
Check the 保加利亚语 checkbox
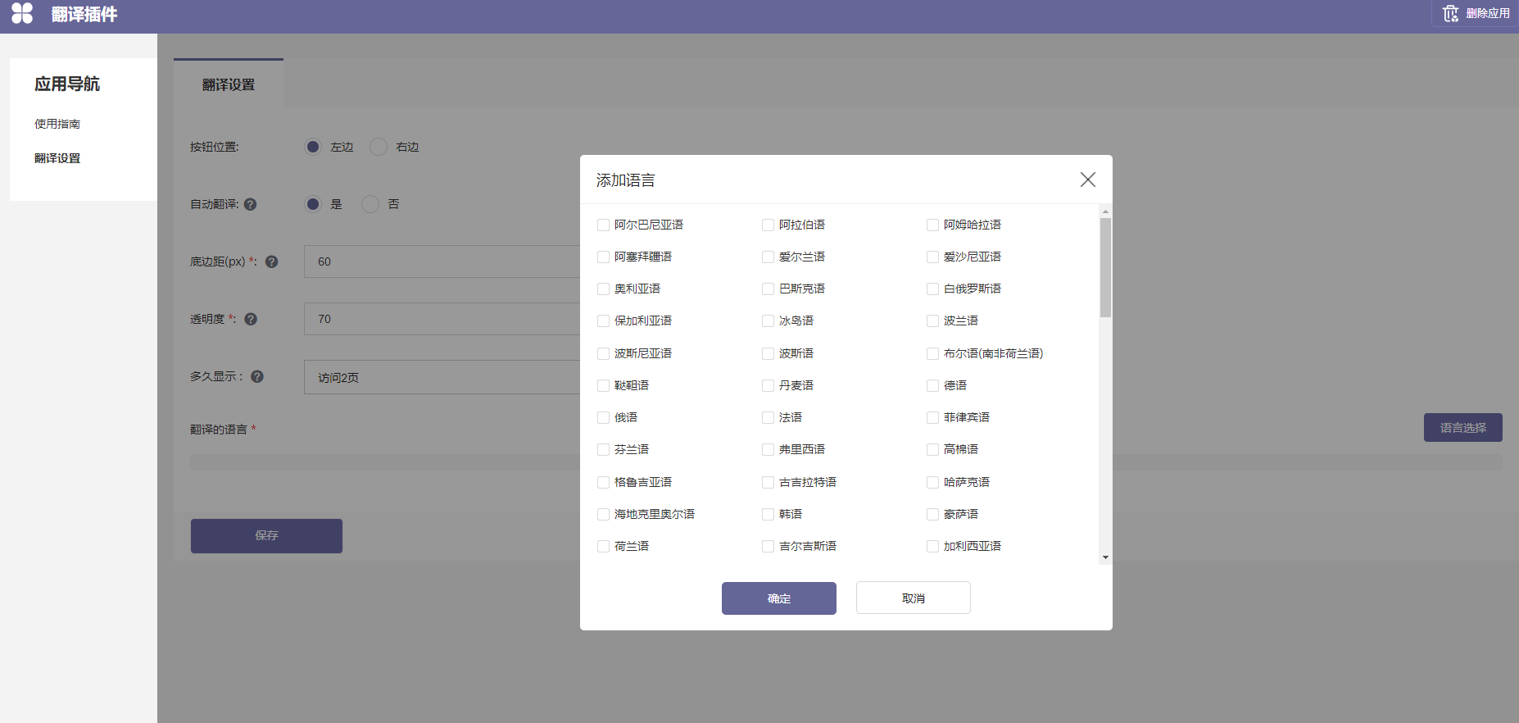[603, 321]
